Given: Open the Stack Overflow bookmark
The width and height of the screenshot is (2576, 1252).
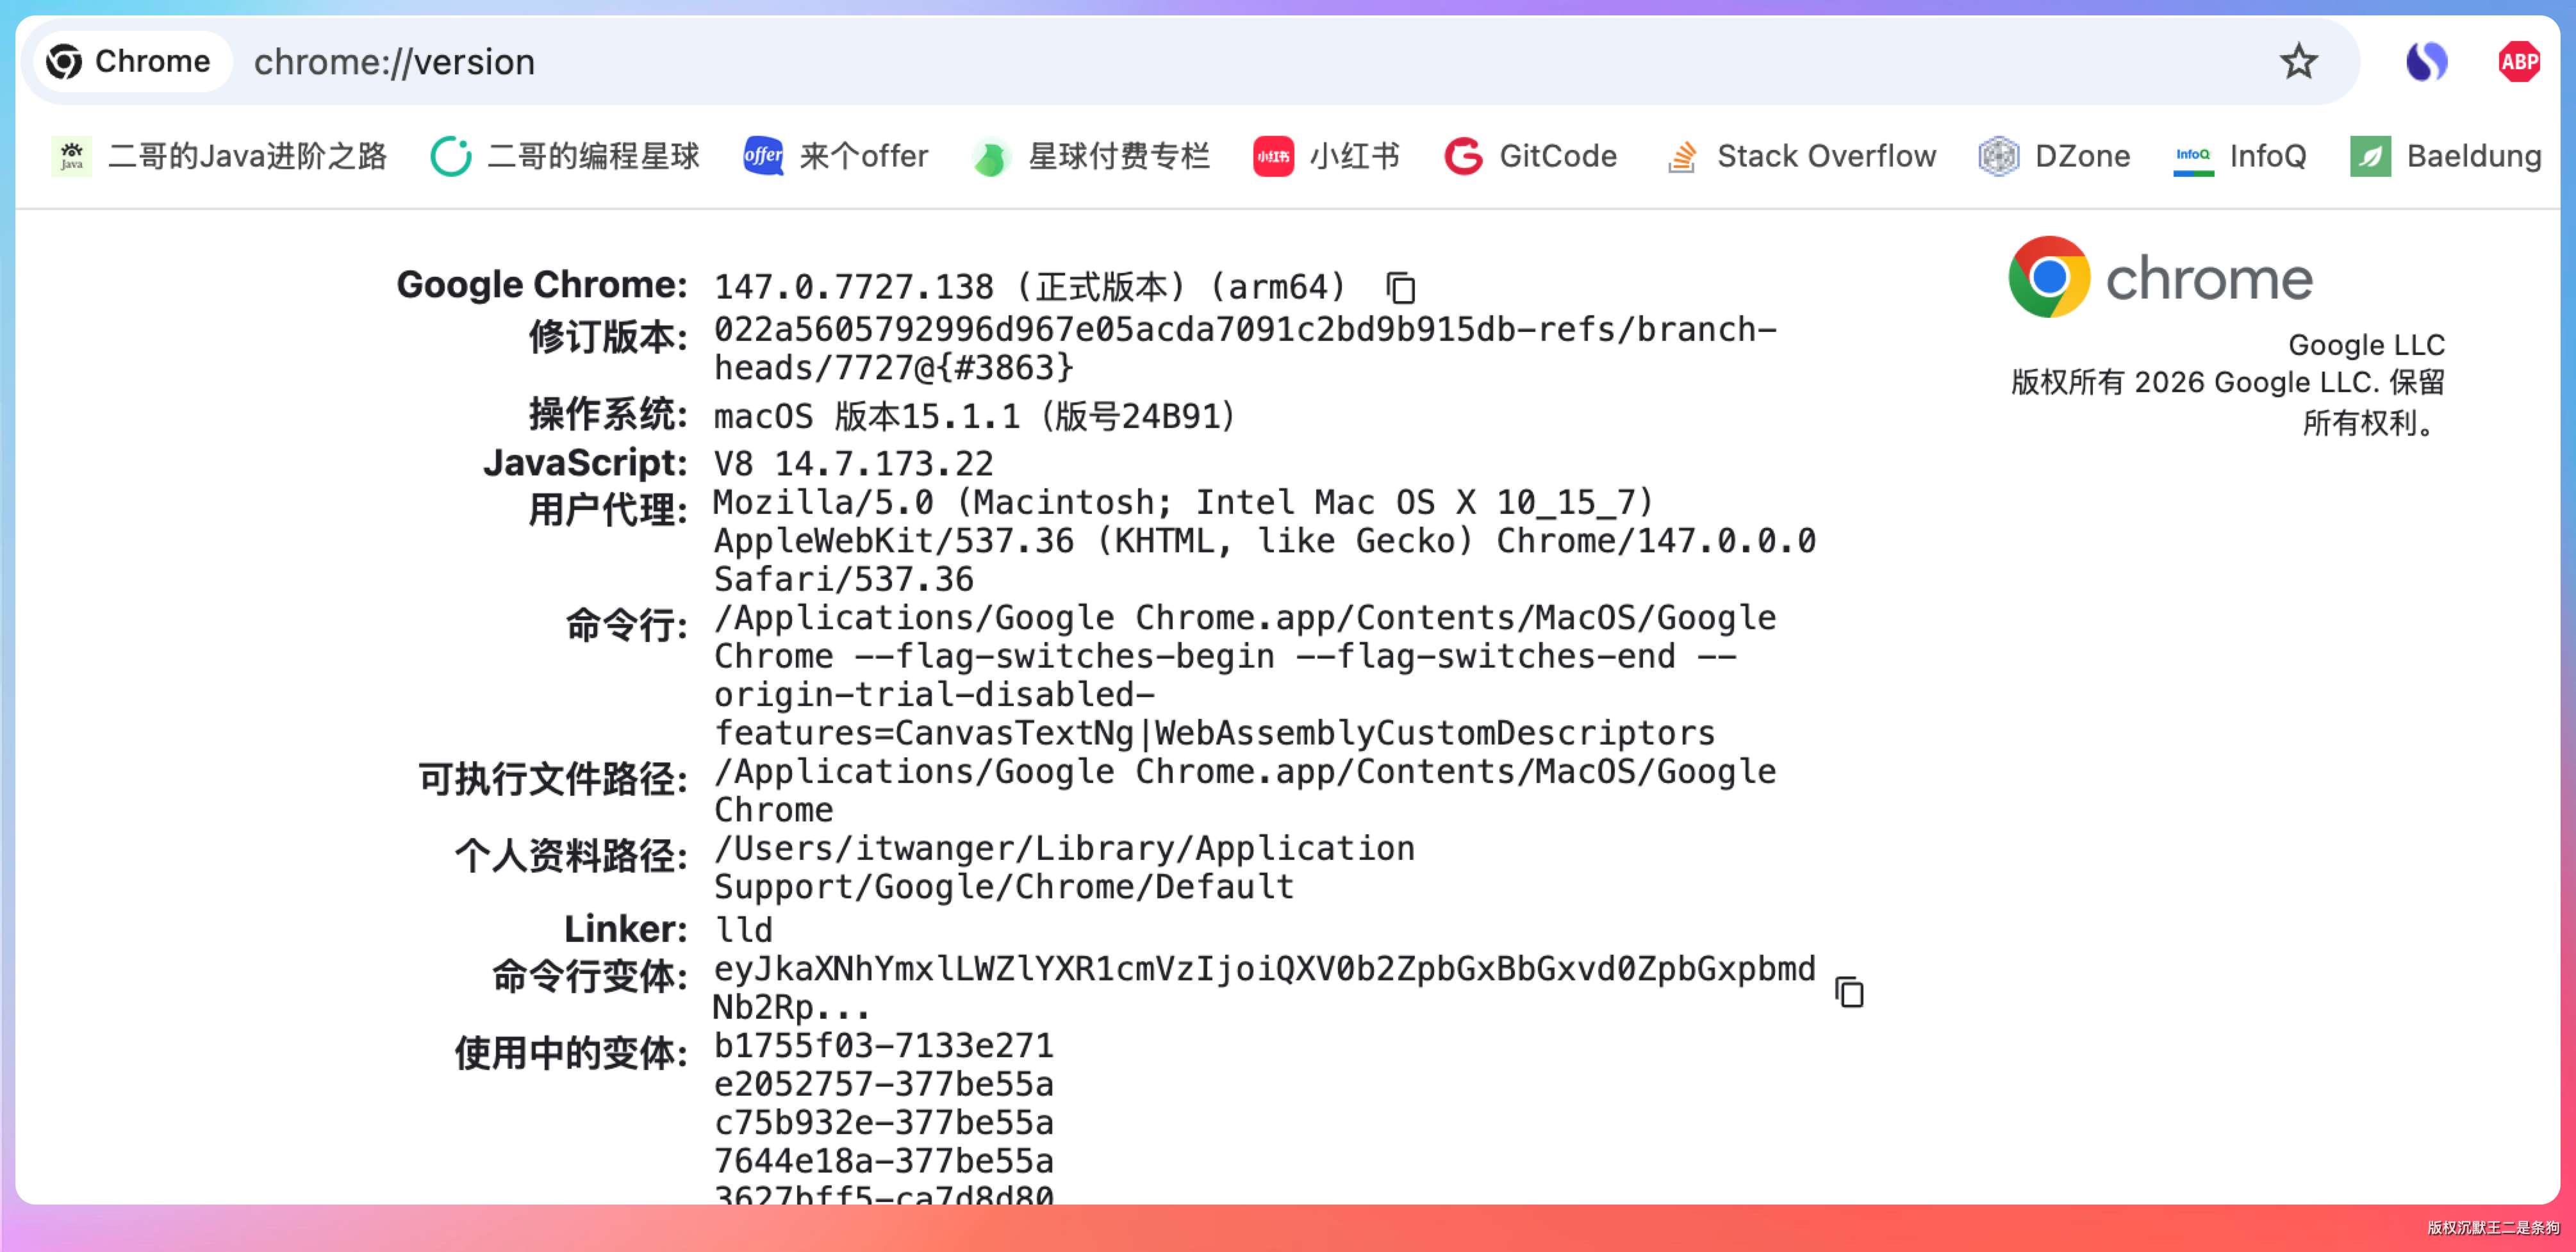Looking at the screenshot, I should tap(1801, 156).
